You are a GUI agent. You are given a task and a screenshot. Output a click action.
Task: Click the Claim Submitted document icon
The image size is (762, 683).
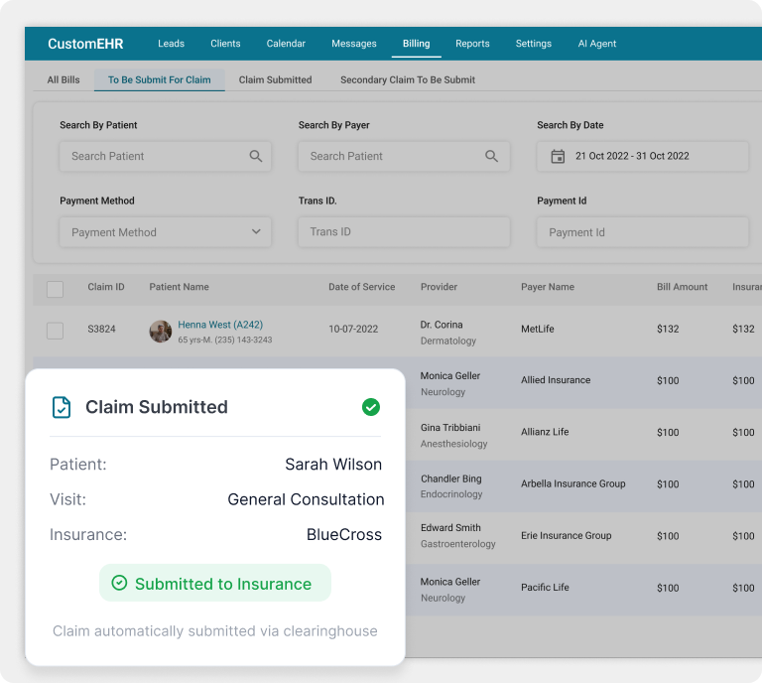(62, 407)
